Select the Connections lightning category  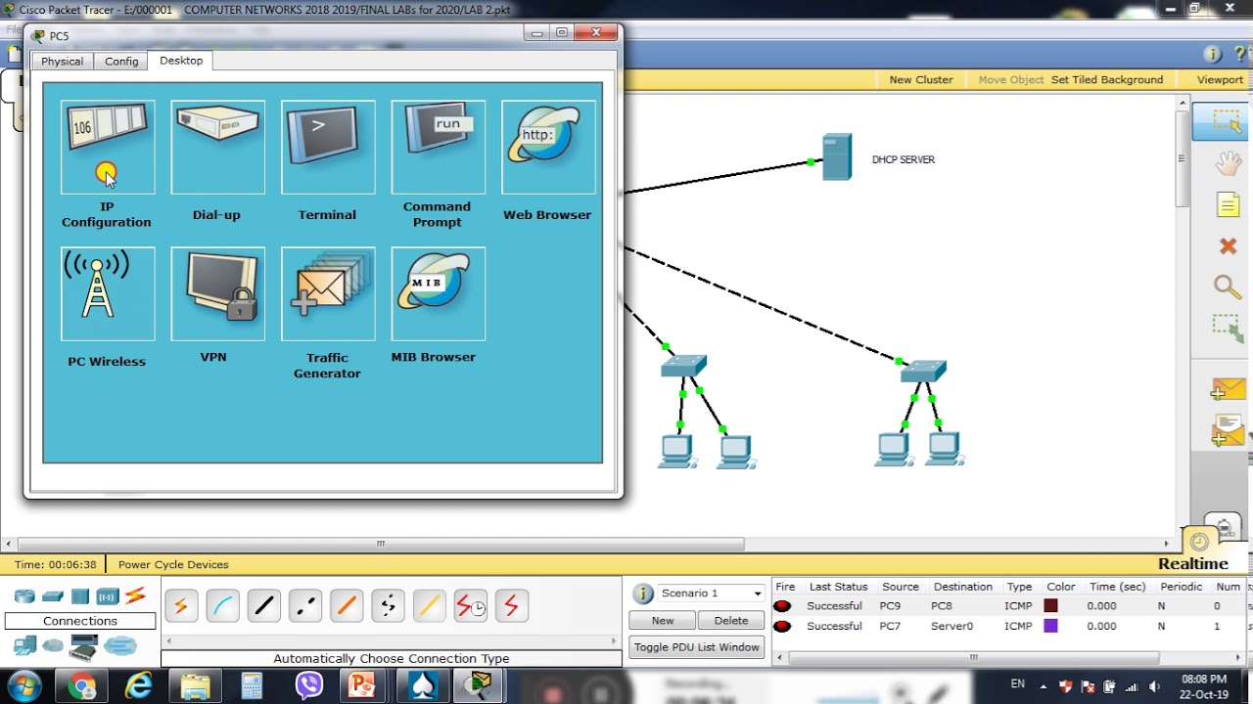click(135, 595)
